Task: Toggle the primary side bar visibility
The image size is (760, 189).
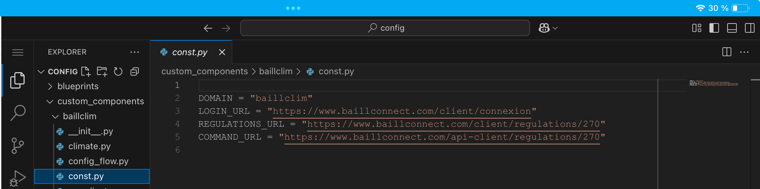Action: click(x=714, y=28)
